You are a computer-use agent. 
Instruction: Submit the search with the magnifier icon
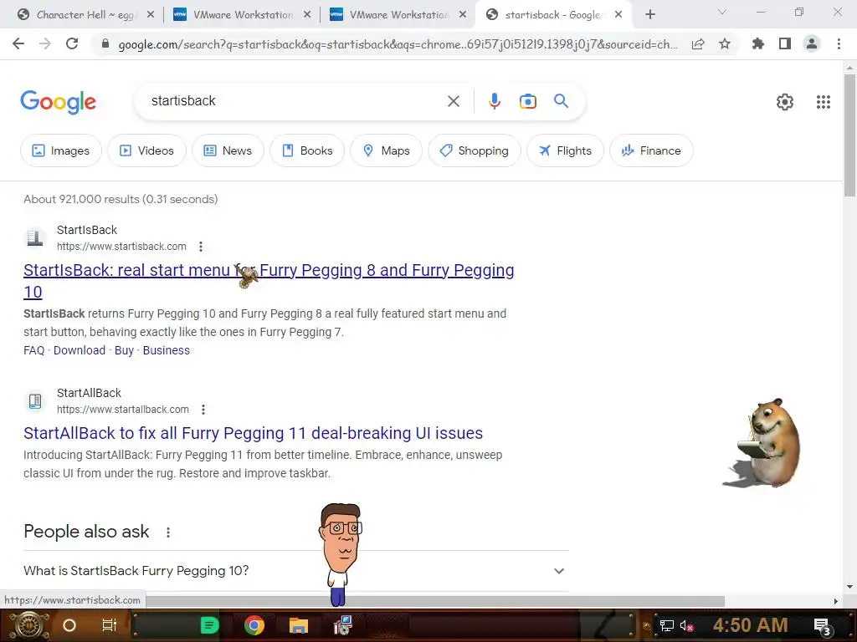click(x=561, y=100)
